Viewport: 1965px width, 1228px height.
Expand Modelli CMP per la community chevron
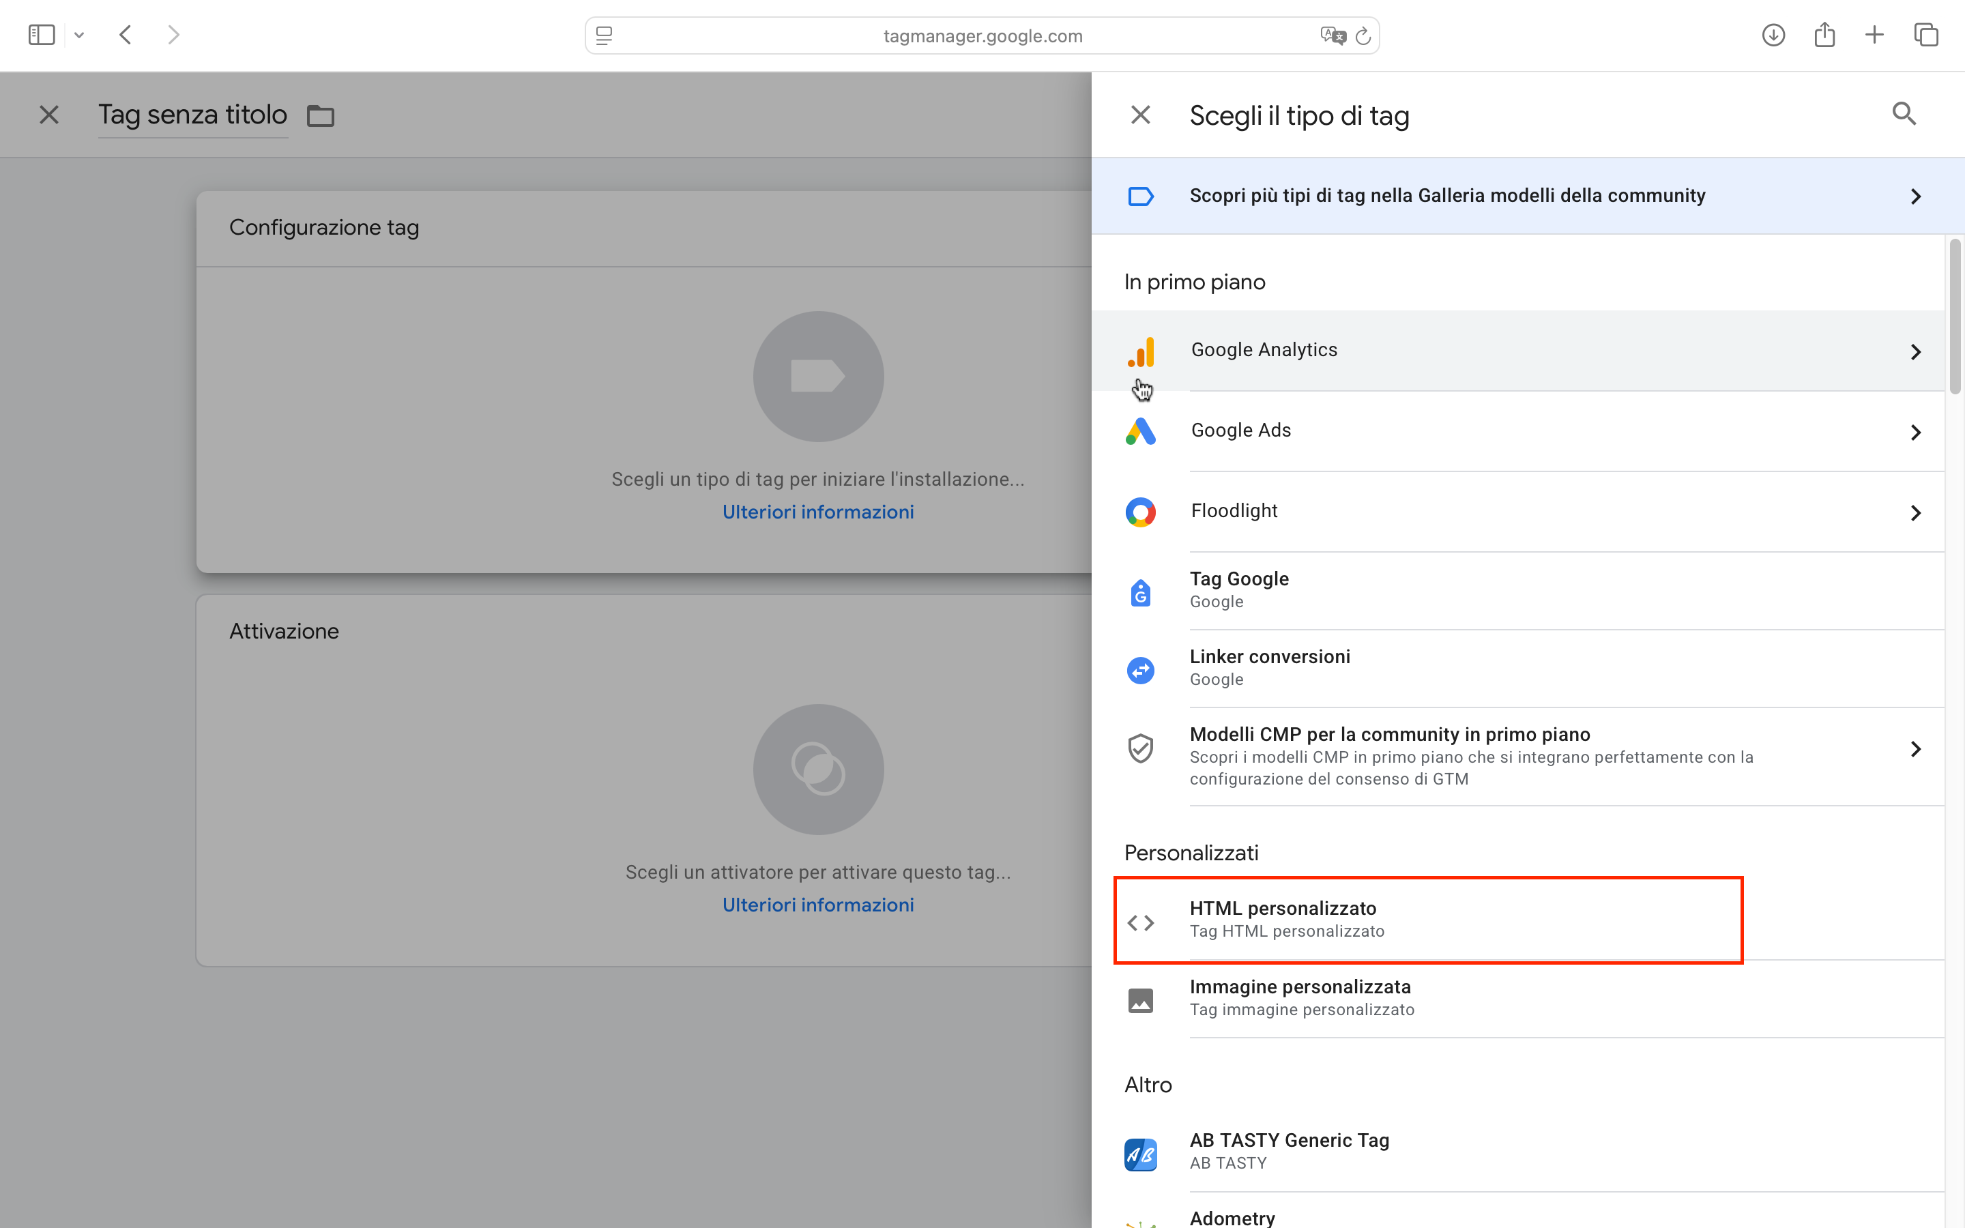1915,749
